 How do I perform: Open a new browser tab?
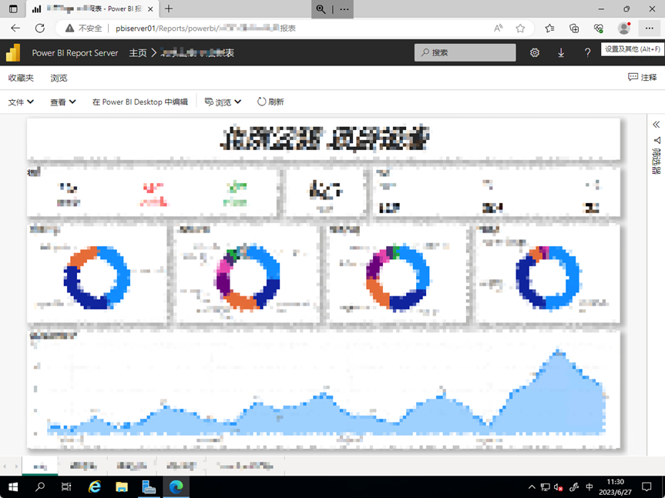click(169, 8)
